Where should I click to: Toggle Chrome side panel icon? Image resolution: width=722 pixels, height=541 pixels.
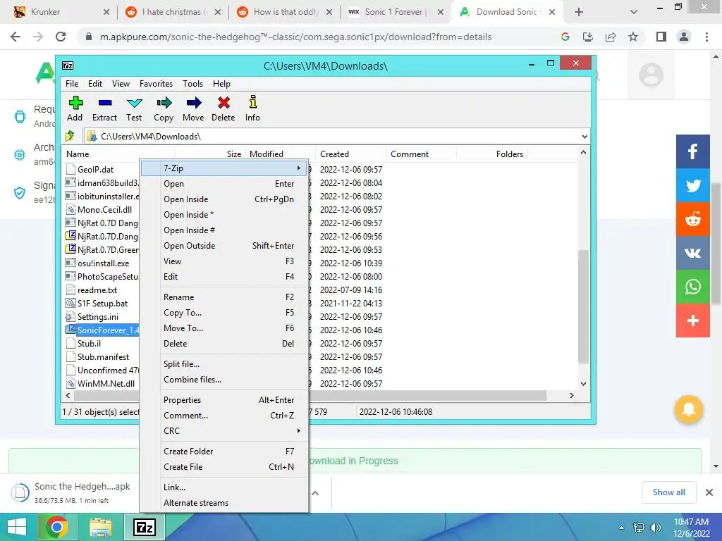point(661,37)
